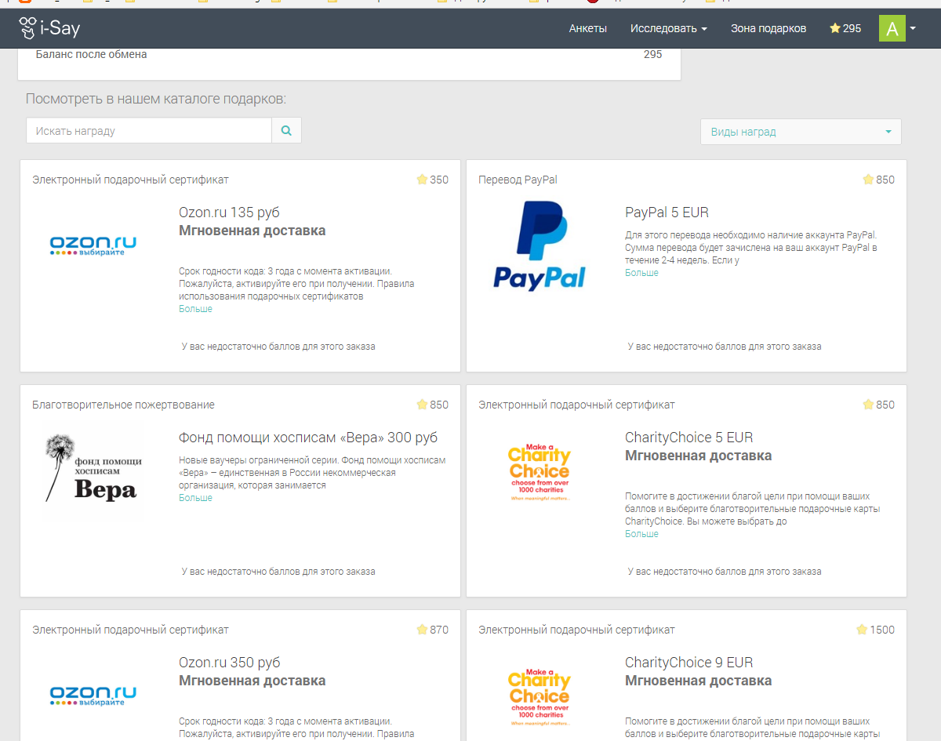Expand the Исследовать menu
The image size is (941, 741).
coord(668,28)
